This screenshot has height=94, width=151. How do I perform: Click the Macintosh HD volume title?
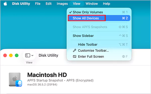click(47, 75)
